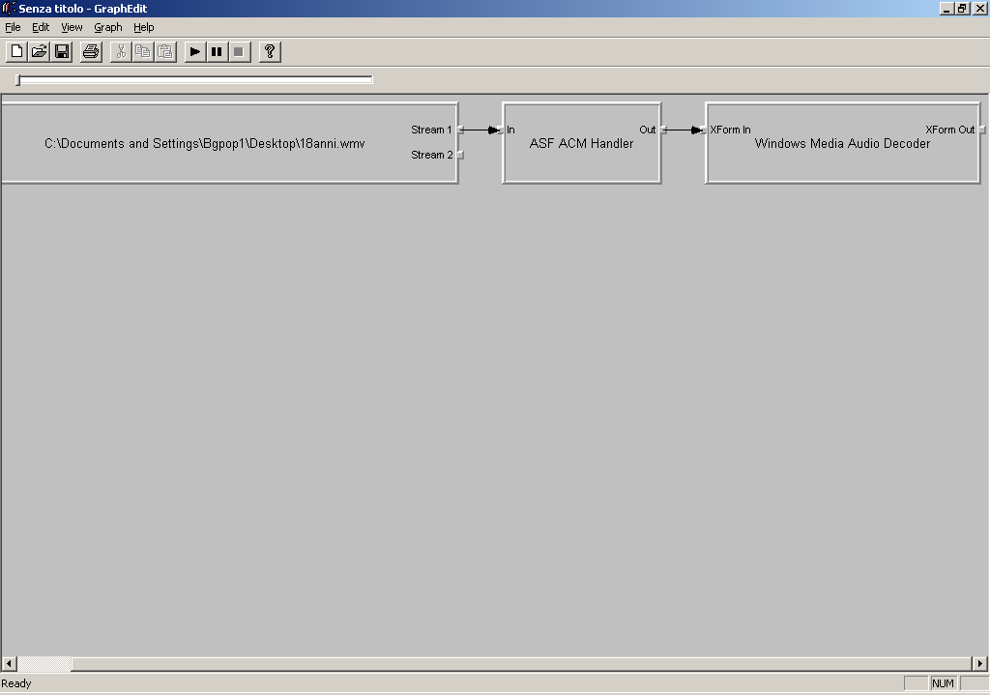
Task: Click the horizontal scrollbar right arrow
Action: click(979, 663)
